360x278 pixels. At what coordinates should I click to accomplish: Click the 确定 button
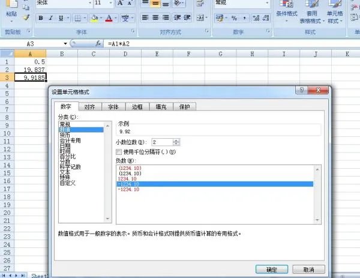coord(272,270)
